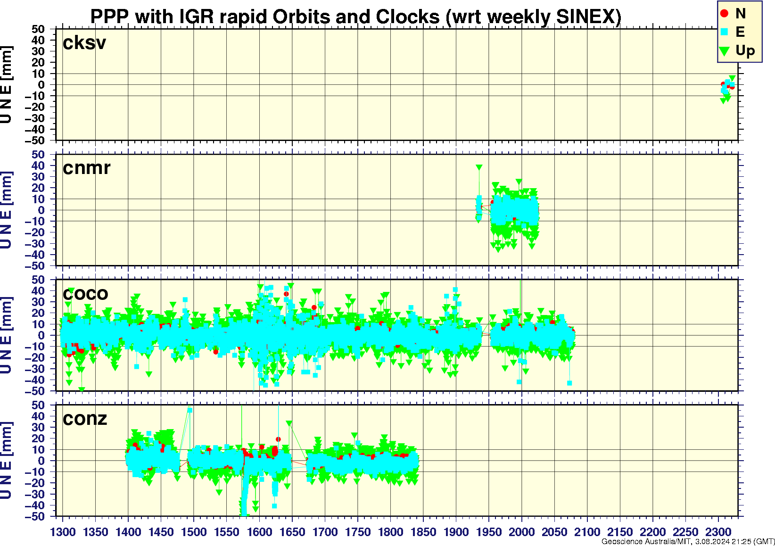
Task: Click x-axis tick label 2000
Action: click(521, 532)
